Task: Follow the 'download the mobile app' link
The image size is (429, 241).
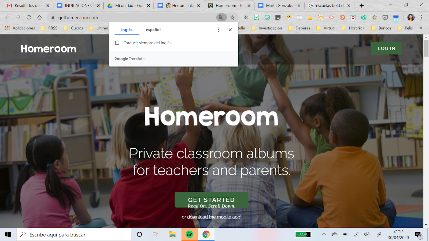Action: click(214, 217)
